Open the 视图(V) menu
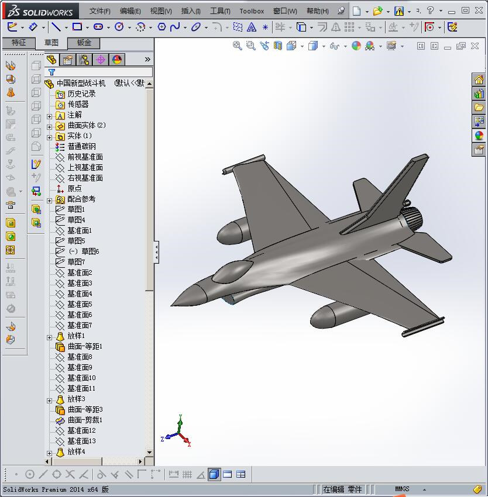The width and height of the screenshot is (488, 497). tap(161, 11)
